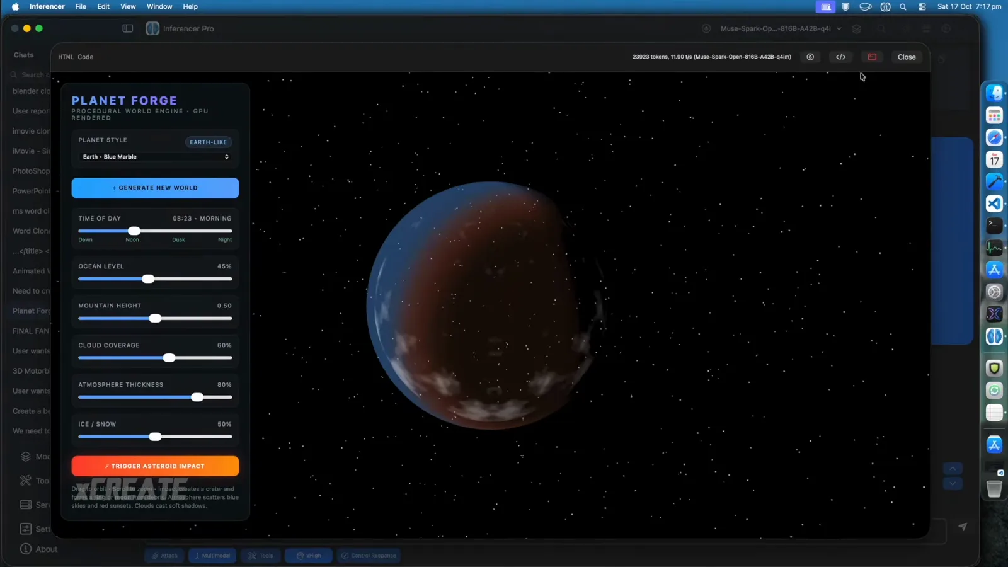The image size is (1008, 567).
Task: Open the Edit menu
Action: pyautogui.click(x=103, y=6)
